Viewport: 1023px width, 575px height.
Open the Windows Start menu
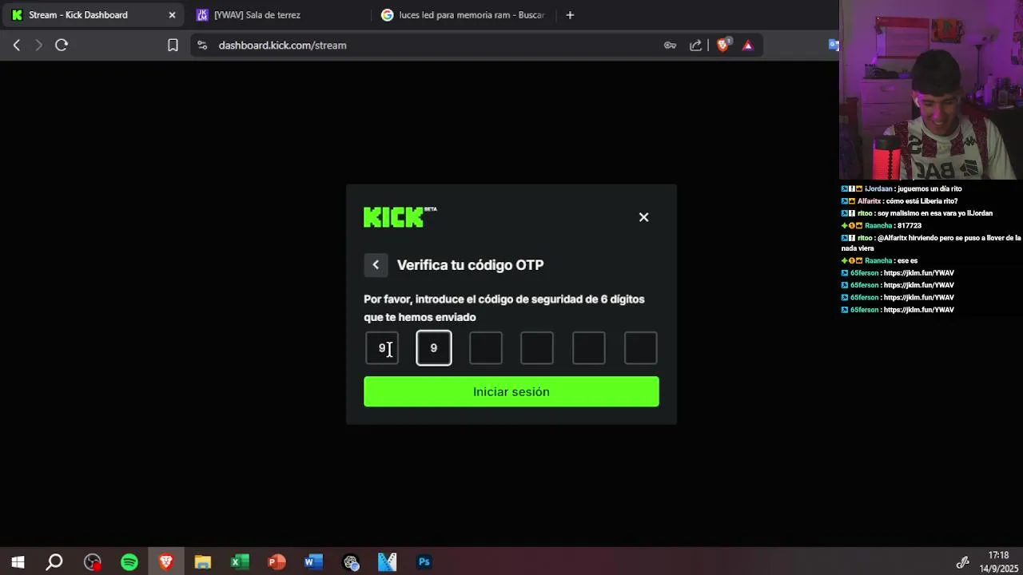(18, 562)
